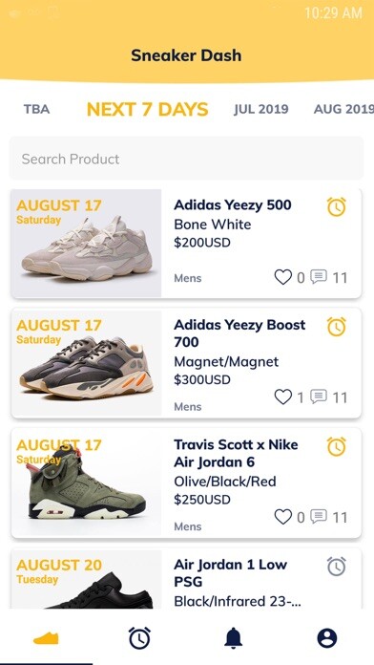Like the Adidas Yeezy 500 Bone White
This screenshot has width=374, height=665.
coord(283,277)
